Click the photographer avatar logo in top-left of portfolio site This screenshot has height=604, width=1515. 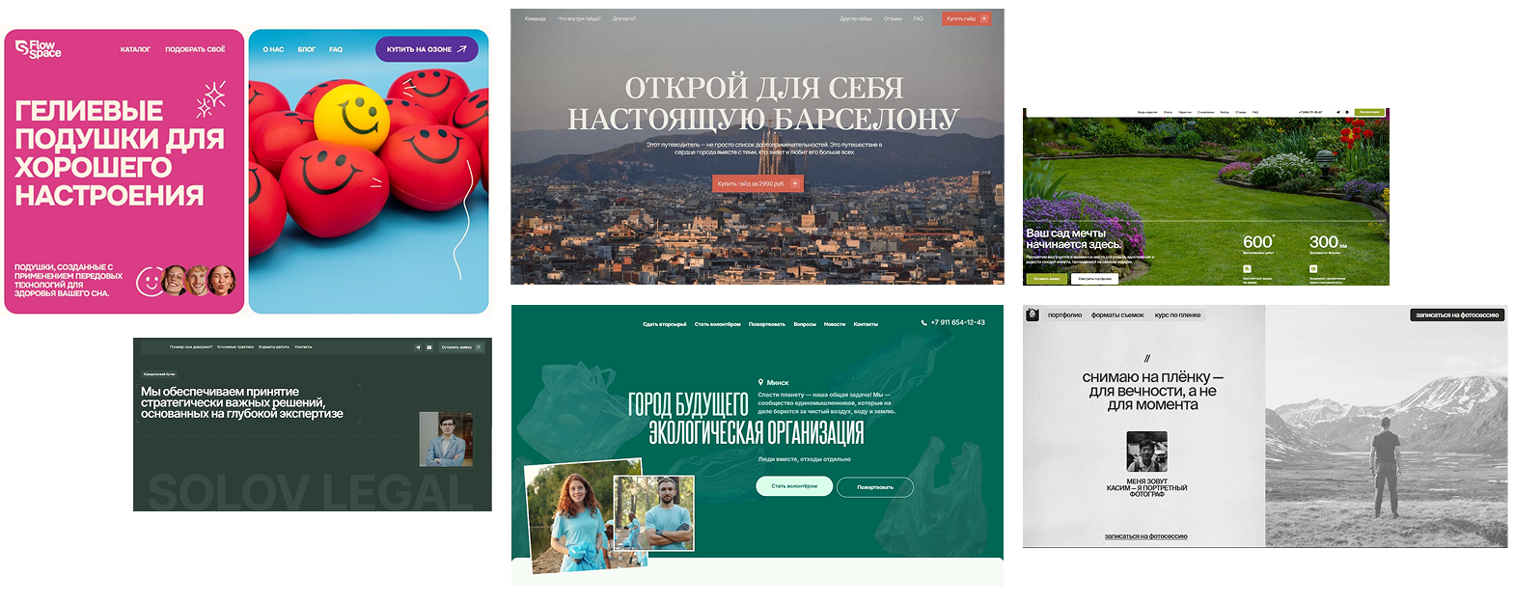[x=1032, y=315]
